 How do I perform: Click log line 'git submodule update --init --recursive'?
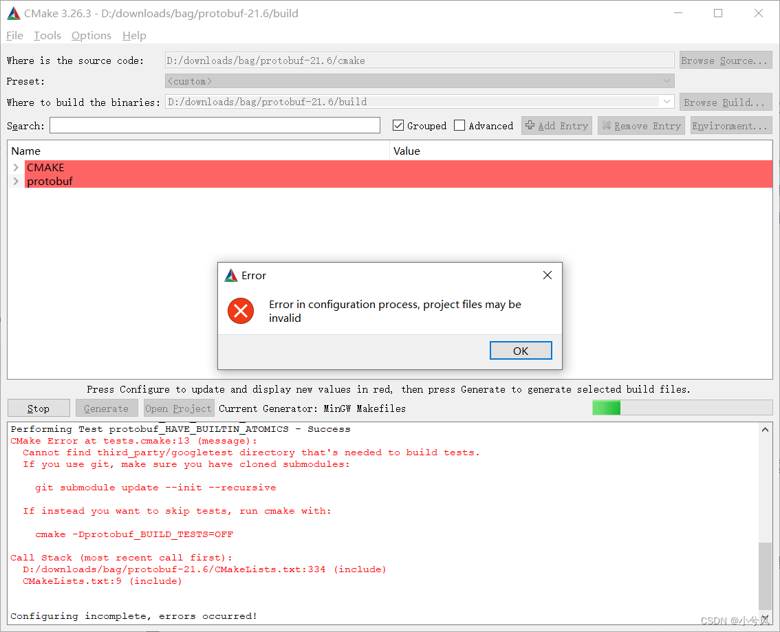155,488
